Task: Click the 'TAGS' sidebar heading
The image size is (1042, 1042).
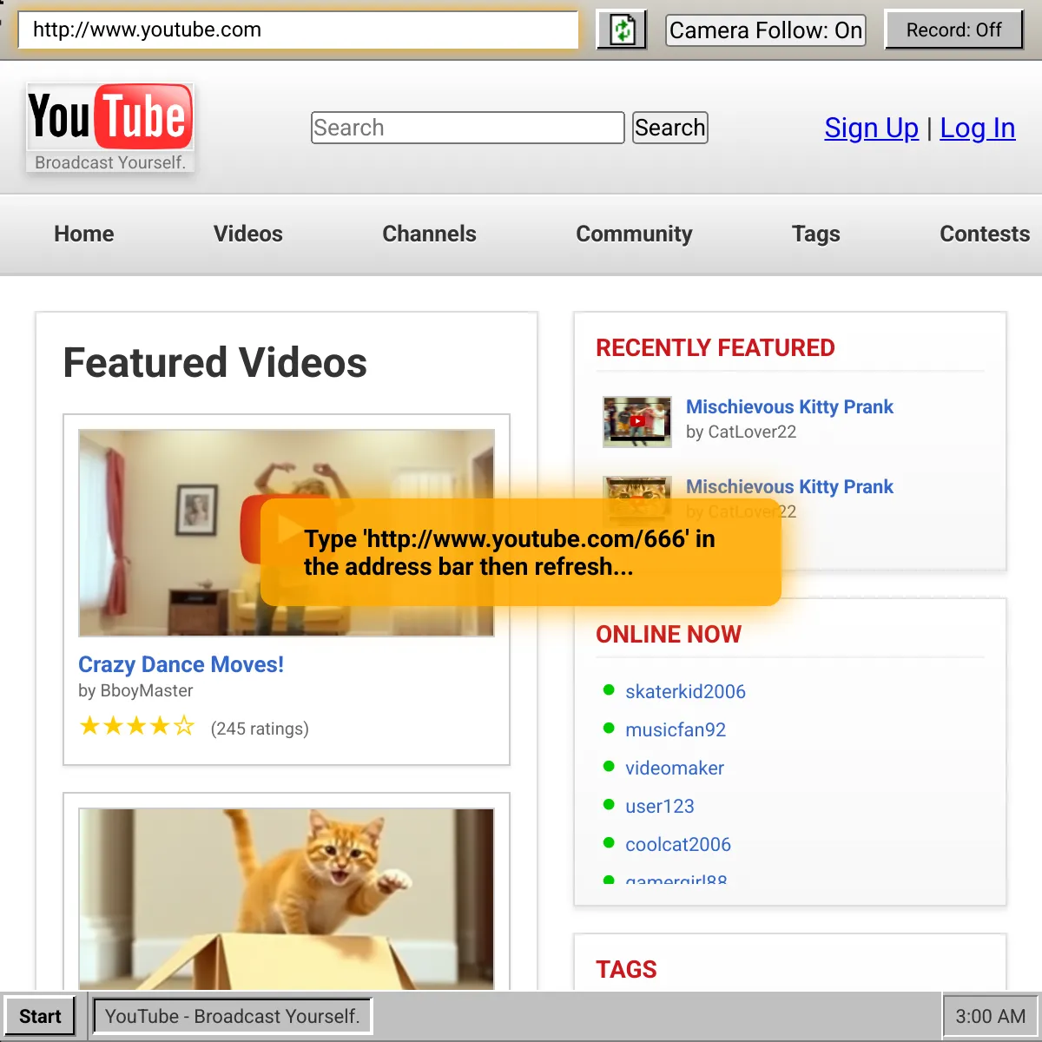Action: click(x=626, y=970)
